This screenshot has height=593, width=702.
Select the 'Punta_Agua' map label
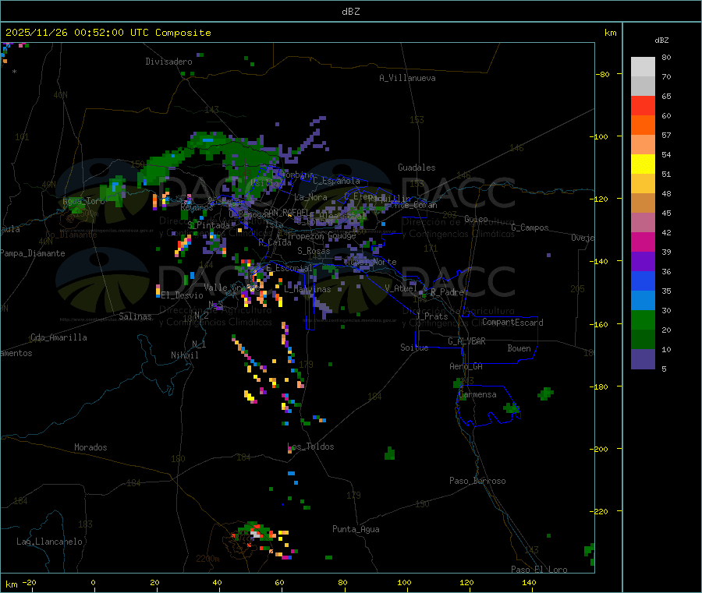[356, 529]
